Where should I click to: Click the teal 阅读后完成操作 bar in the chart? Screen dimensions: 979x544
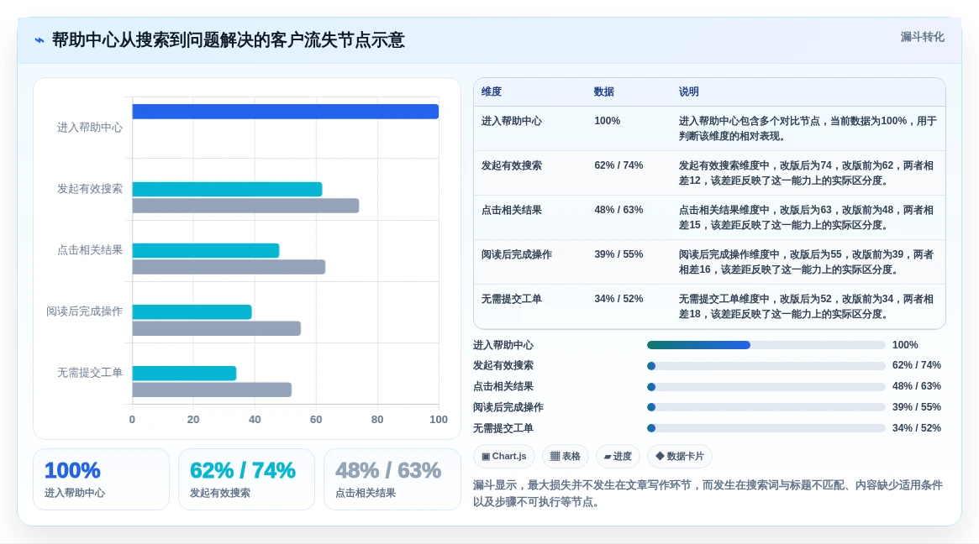coord(192,312)
